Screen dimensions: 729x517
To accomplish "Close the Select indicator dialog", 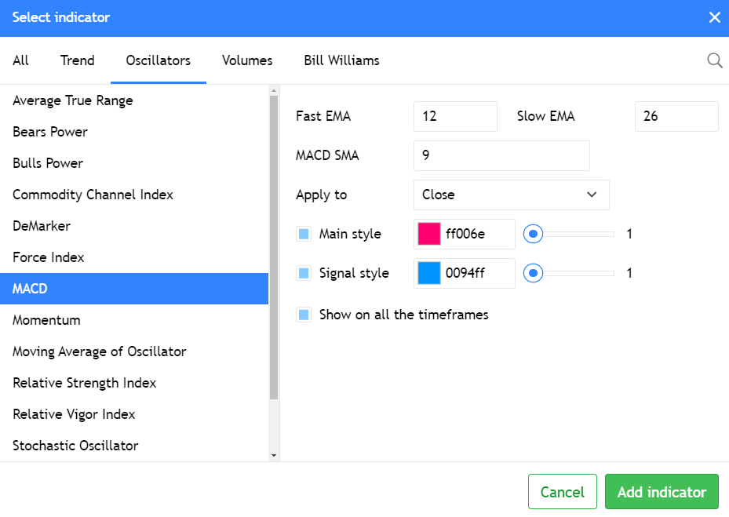I will (714, 17).
